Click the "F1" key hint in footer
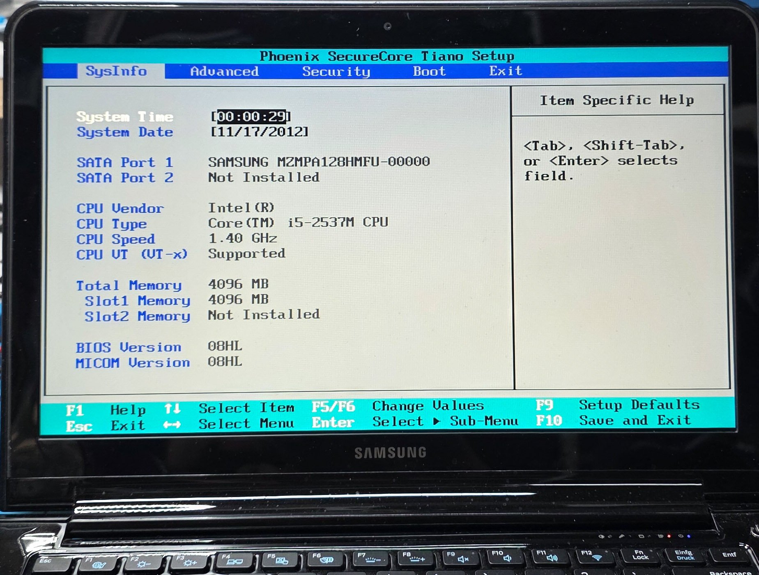This screenshot has height=575, width=759. point(75,410)
